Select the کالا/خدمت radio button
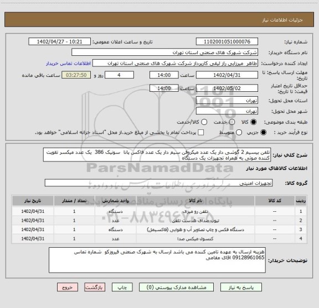The image size is (319, 308). pyautogui.click(x=204, y=122)
